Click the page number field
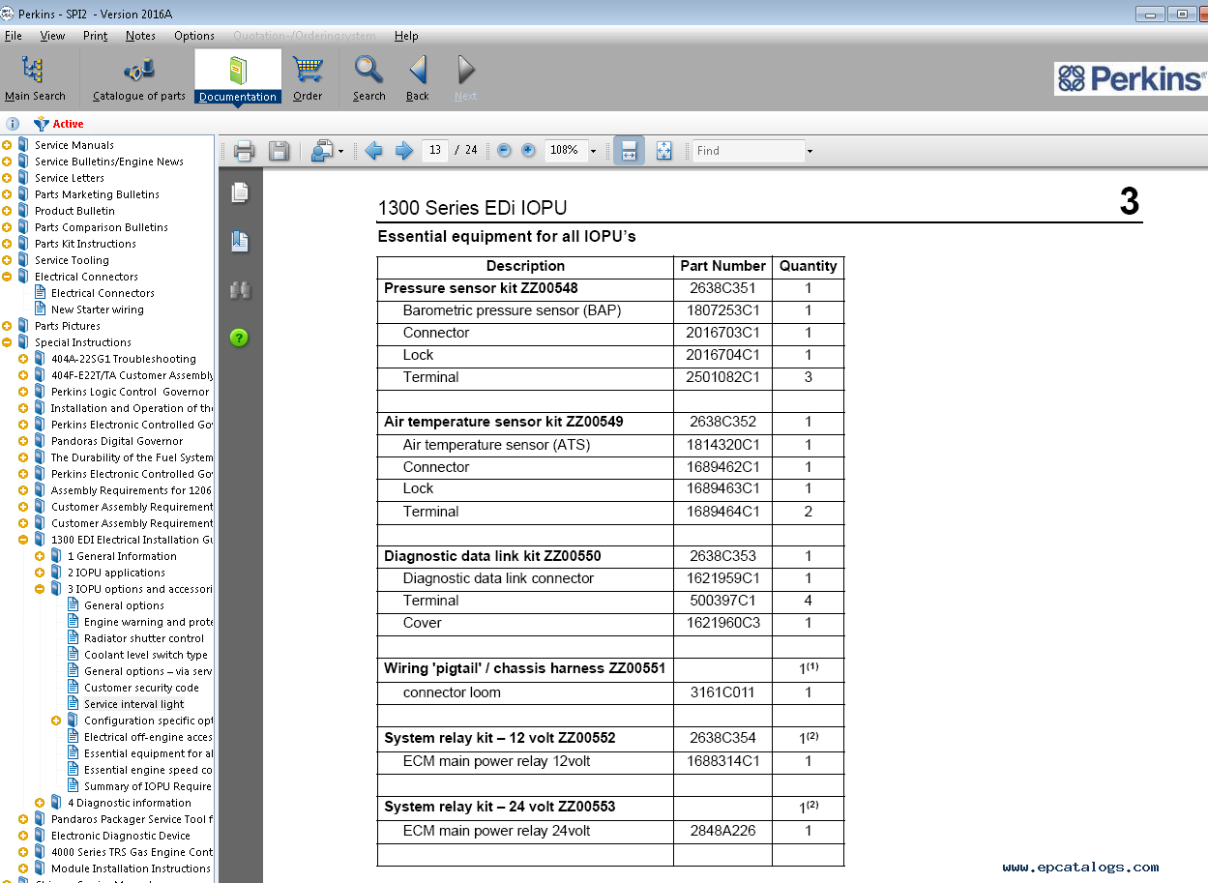The image size is (1208, 883). point(435,150)
